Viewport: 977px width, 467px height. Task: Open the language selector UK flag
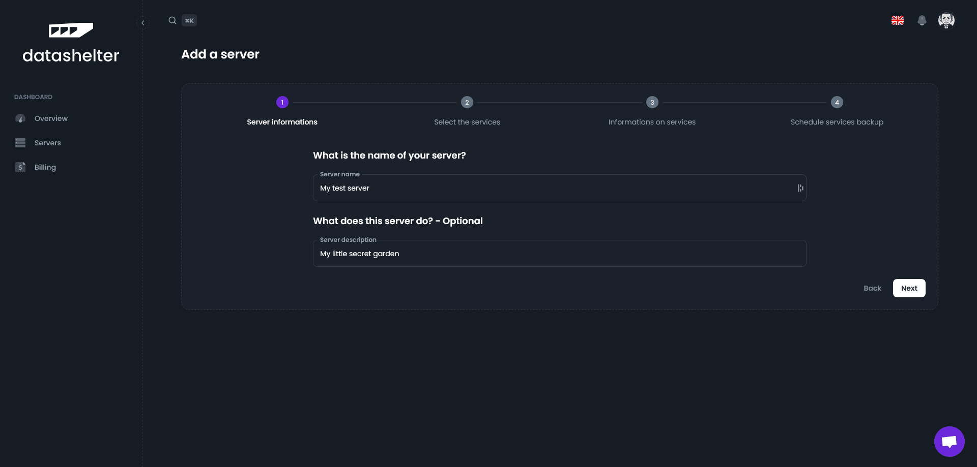click(x=898, y=20)
